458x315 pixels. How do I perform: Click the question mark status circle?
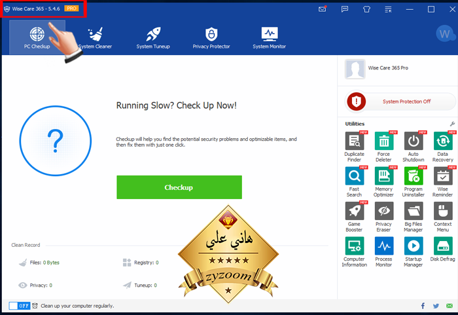point(55,141)
